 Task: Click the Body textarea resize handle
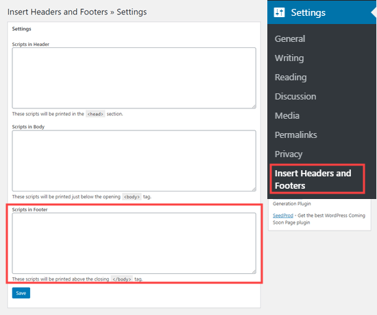click(x=254, y=189)
